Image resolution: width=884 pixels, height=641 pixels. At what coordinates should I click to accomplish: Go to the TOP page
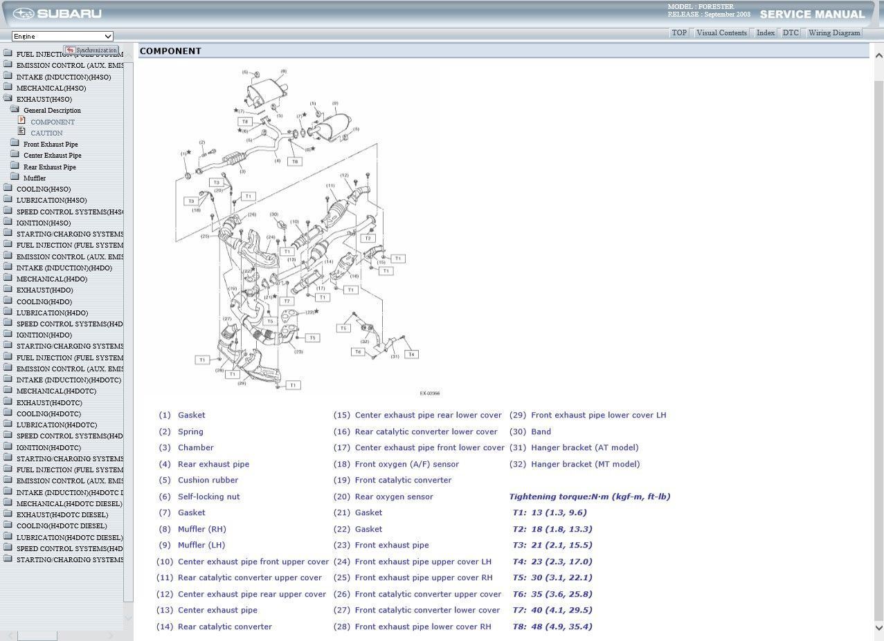point(679,32)
